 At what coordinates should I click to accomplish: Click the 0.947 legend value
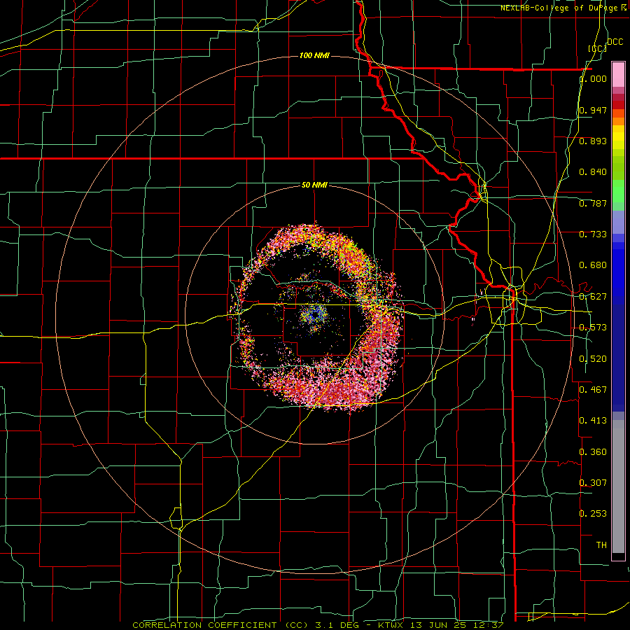(593, 110)
